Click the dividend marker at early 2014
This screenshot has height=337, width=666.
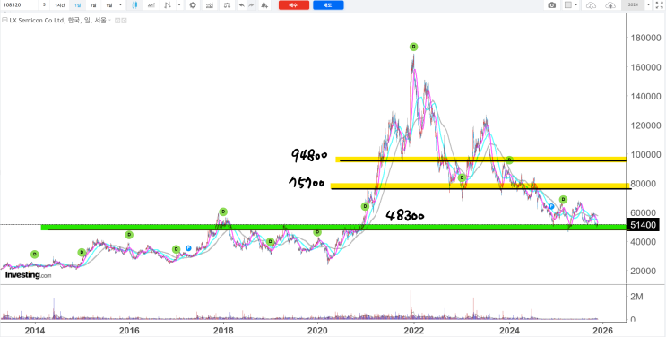34,255
